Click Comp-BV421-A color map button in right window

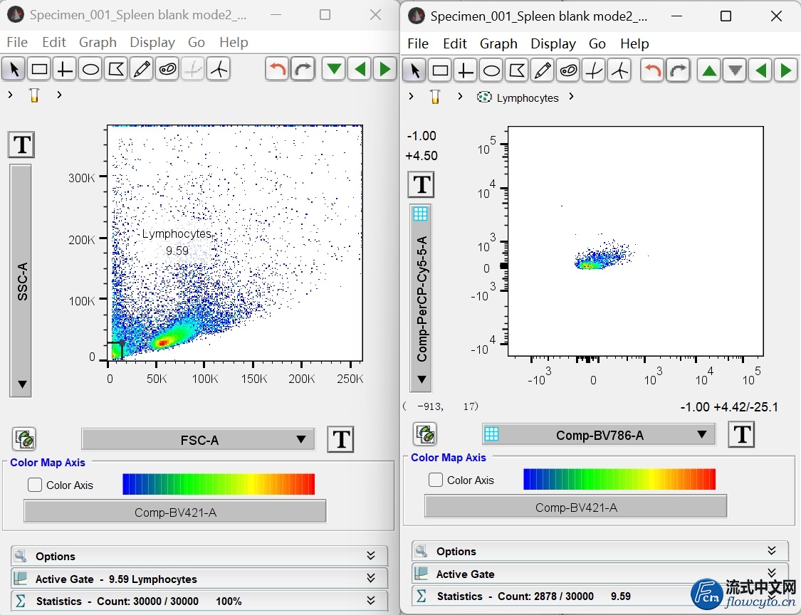click(576, 507)
